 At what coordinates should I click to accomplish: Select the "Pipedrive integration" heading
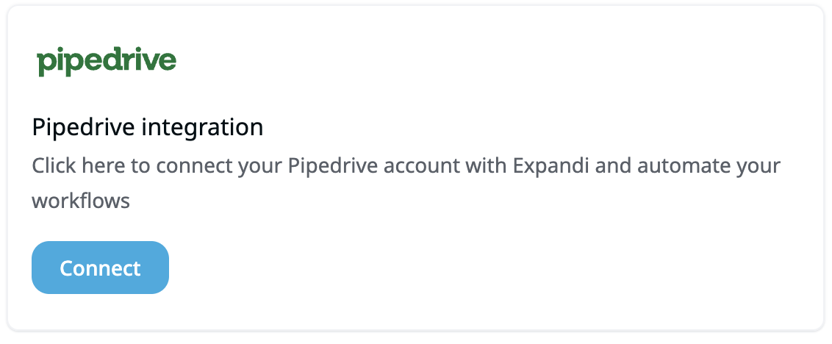pos(148,127)
